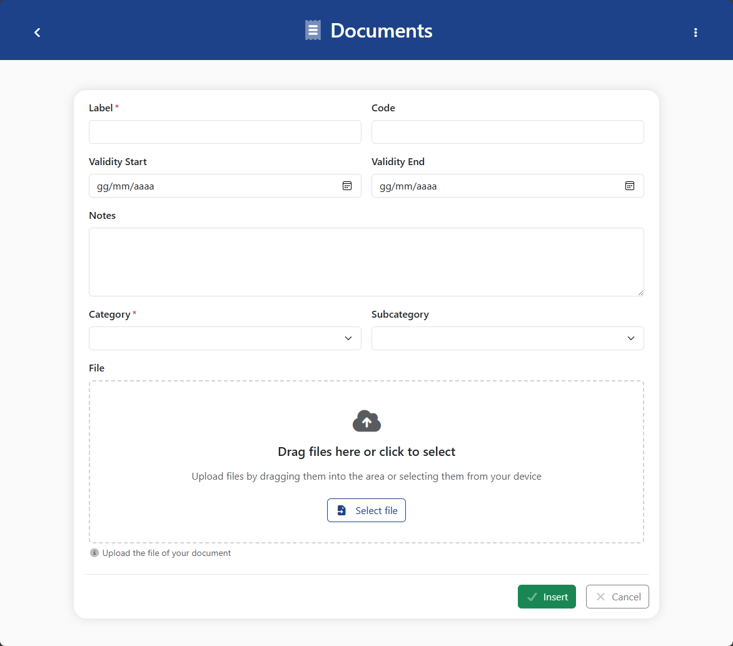Image resolution: width=733 pixels, height=646 pixels.
Task: Open the Validity End date picker
Action: tap(630, 185)
